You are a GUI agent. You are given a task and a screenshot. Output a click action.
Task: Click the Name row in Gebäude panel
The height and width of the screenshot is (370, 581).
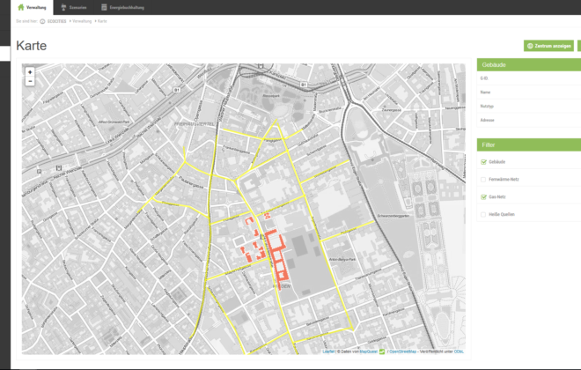tap(529, 92)
